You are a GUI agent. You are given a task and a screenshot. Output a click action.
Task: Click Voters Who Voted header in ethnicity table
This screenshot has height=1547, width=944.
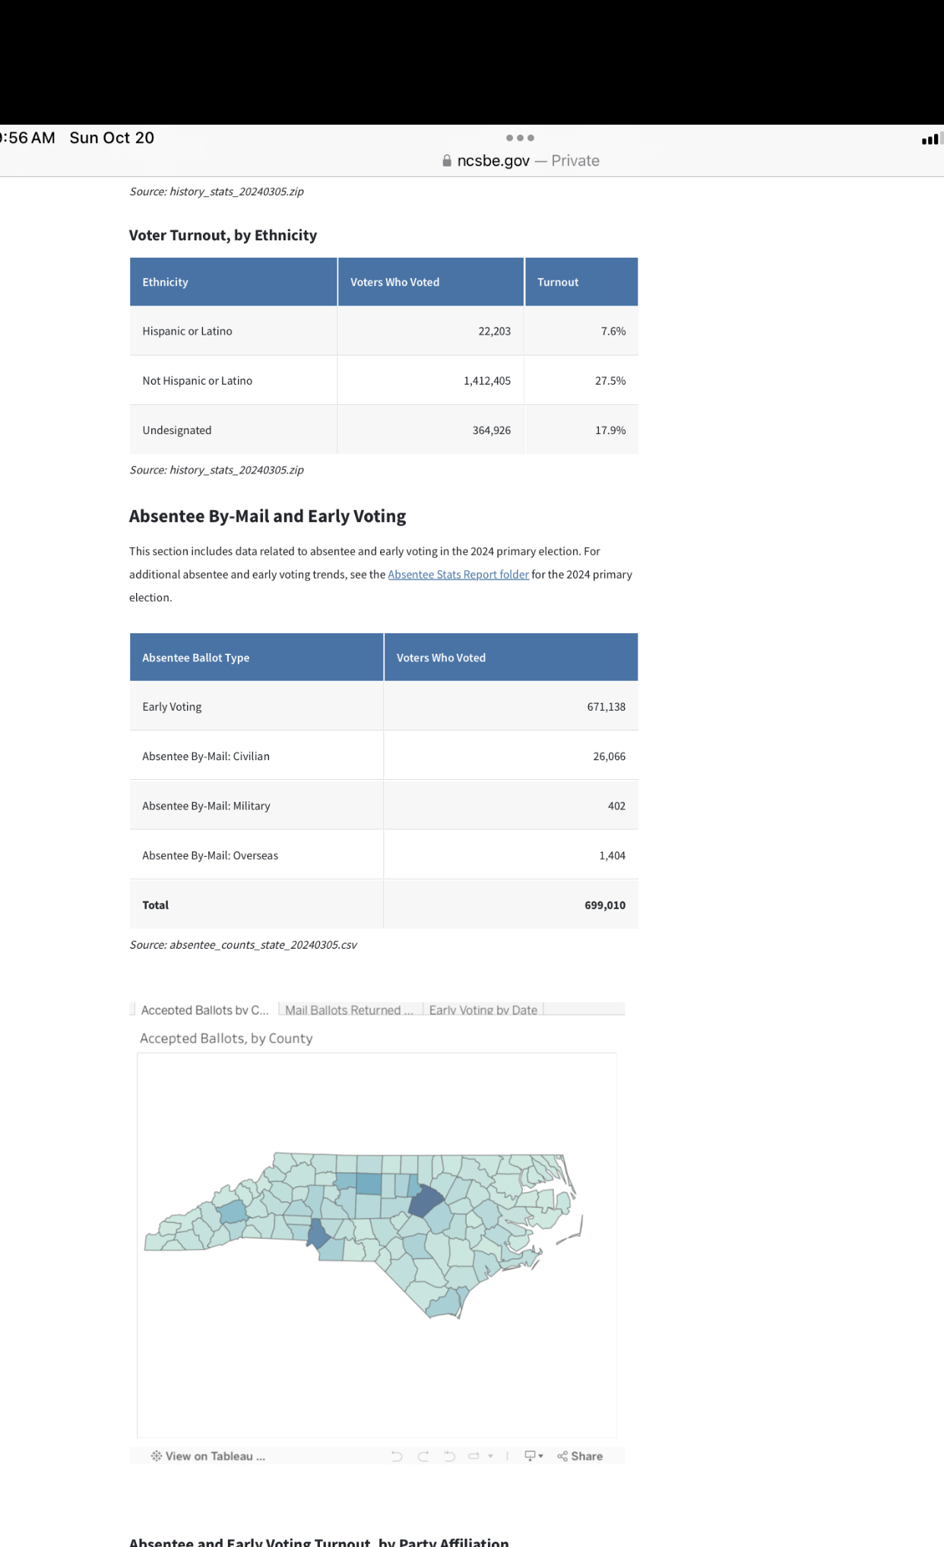[431, 282]
